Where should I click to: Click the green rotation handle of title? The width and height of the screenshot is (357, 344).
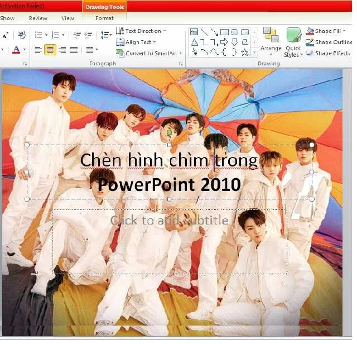tap(169, 132)
